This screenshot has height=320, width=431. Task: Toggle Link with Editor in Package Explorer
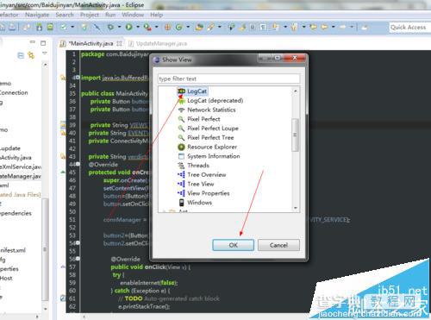point(31,55)
